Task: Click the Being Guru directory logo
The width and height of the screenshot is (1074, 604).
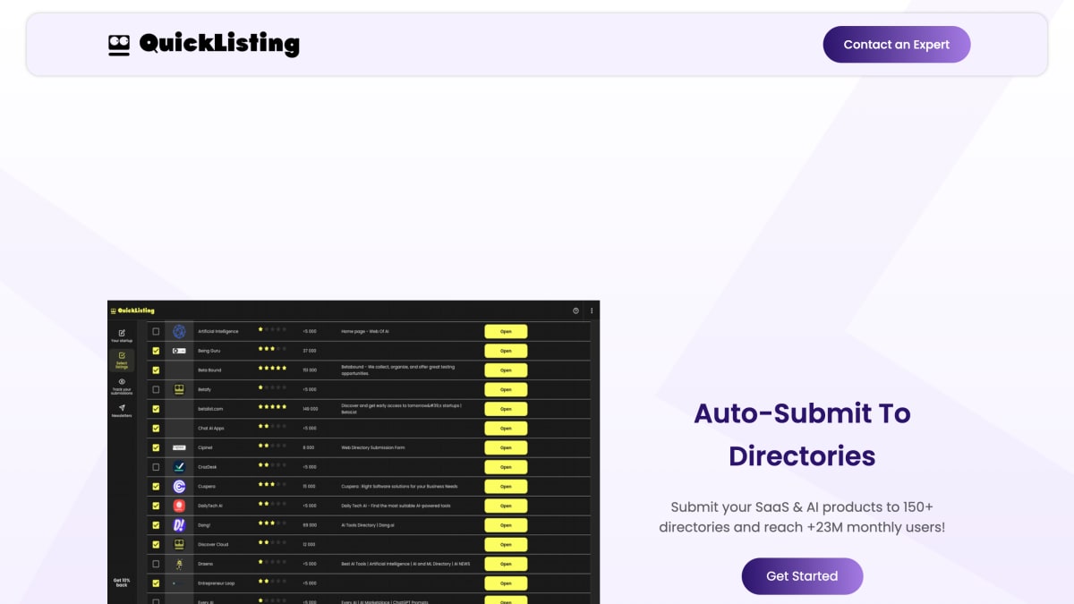Action: pyautogui.click(x=179, y=351)
